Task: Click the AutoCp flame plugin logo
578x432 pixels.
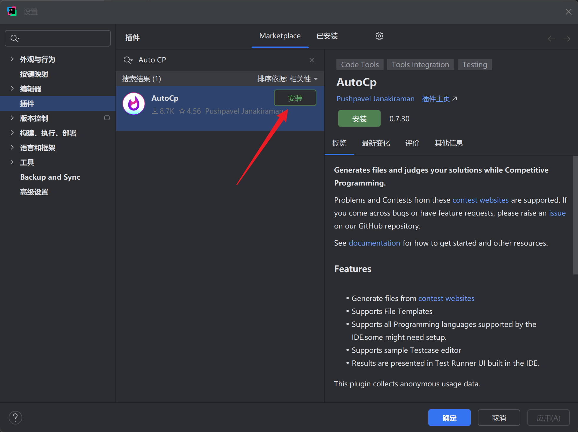Action: 134,104
